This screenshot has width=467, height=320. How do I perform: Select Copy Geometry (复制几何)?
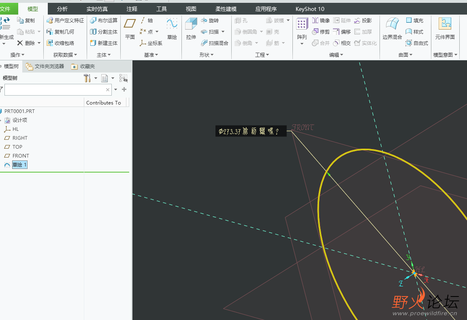60,32
